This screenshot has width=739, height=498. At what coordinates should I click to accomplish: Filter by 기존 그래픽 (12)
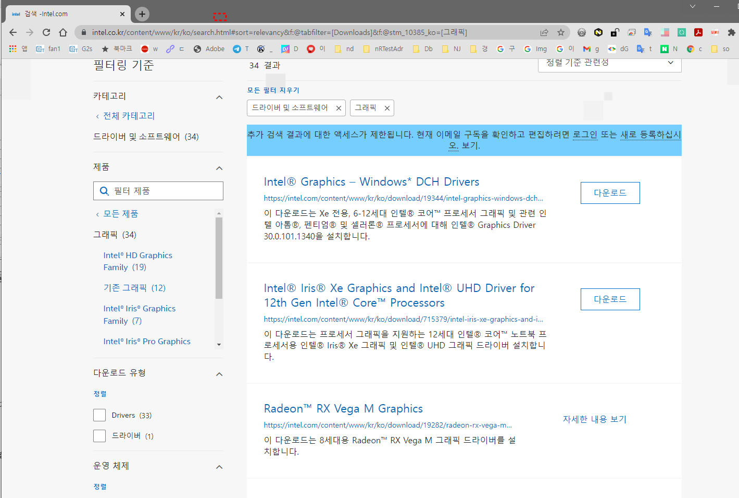click(x=134, y=288)
